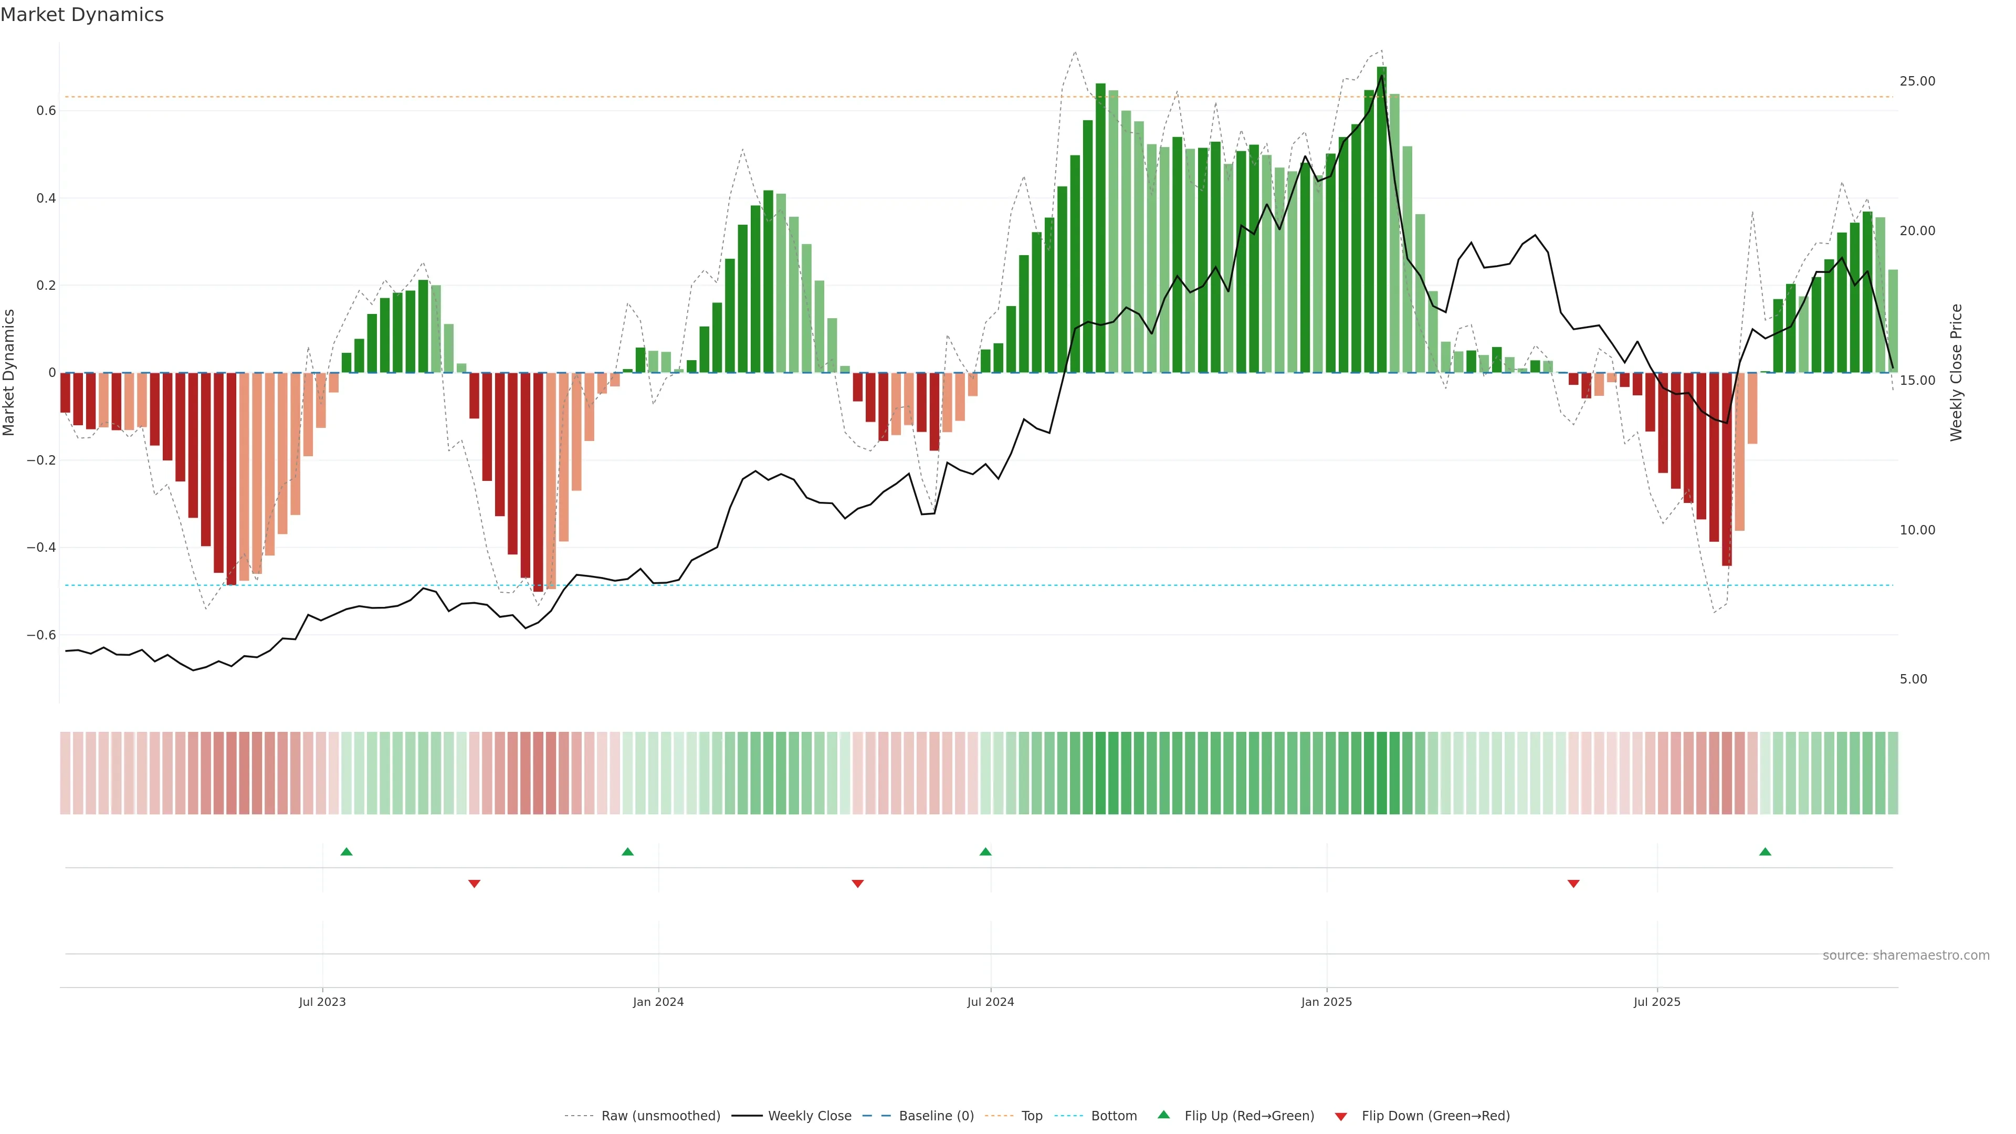Image resolution: width=2016 pixels, height=1134 pixels.
Task: Toggle the Bottom legend entry
Action: 1114,1116
